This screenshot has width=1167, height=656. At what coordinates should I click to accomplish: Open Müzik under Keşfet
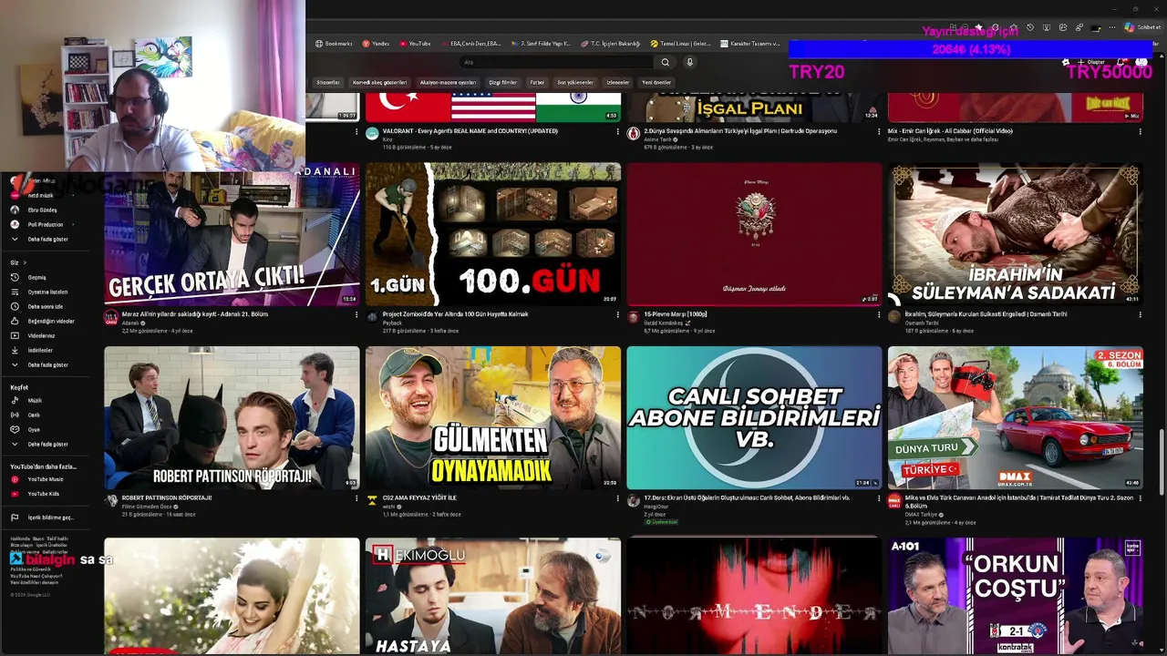[35, 400]
